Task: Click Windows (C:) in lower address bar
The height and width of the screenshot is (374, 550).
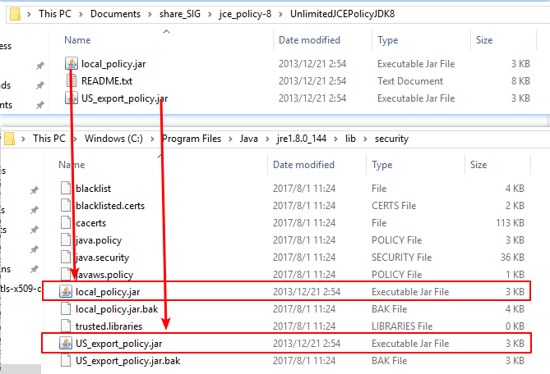Action: point(117,139)
